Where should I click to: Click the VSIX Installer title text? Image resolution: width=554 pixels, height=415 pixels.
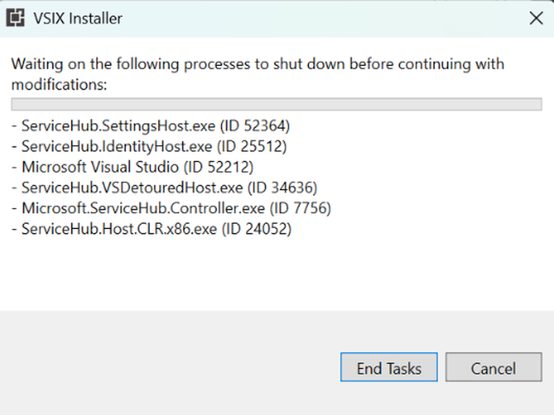point(77,19)
